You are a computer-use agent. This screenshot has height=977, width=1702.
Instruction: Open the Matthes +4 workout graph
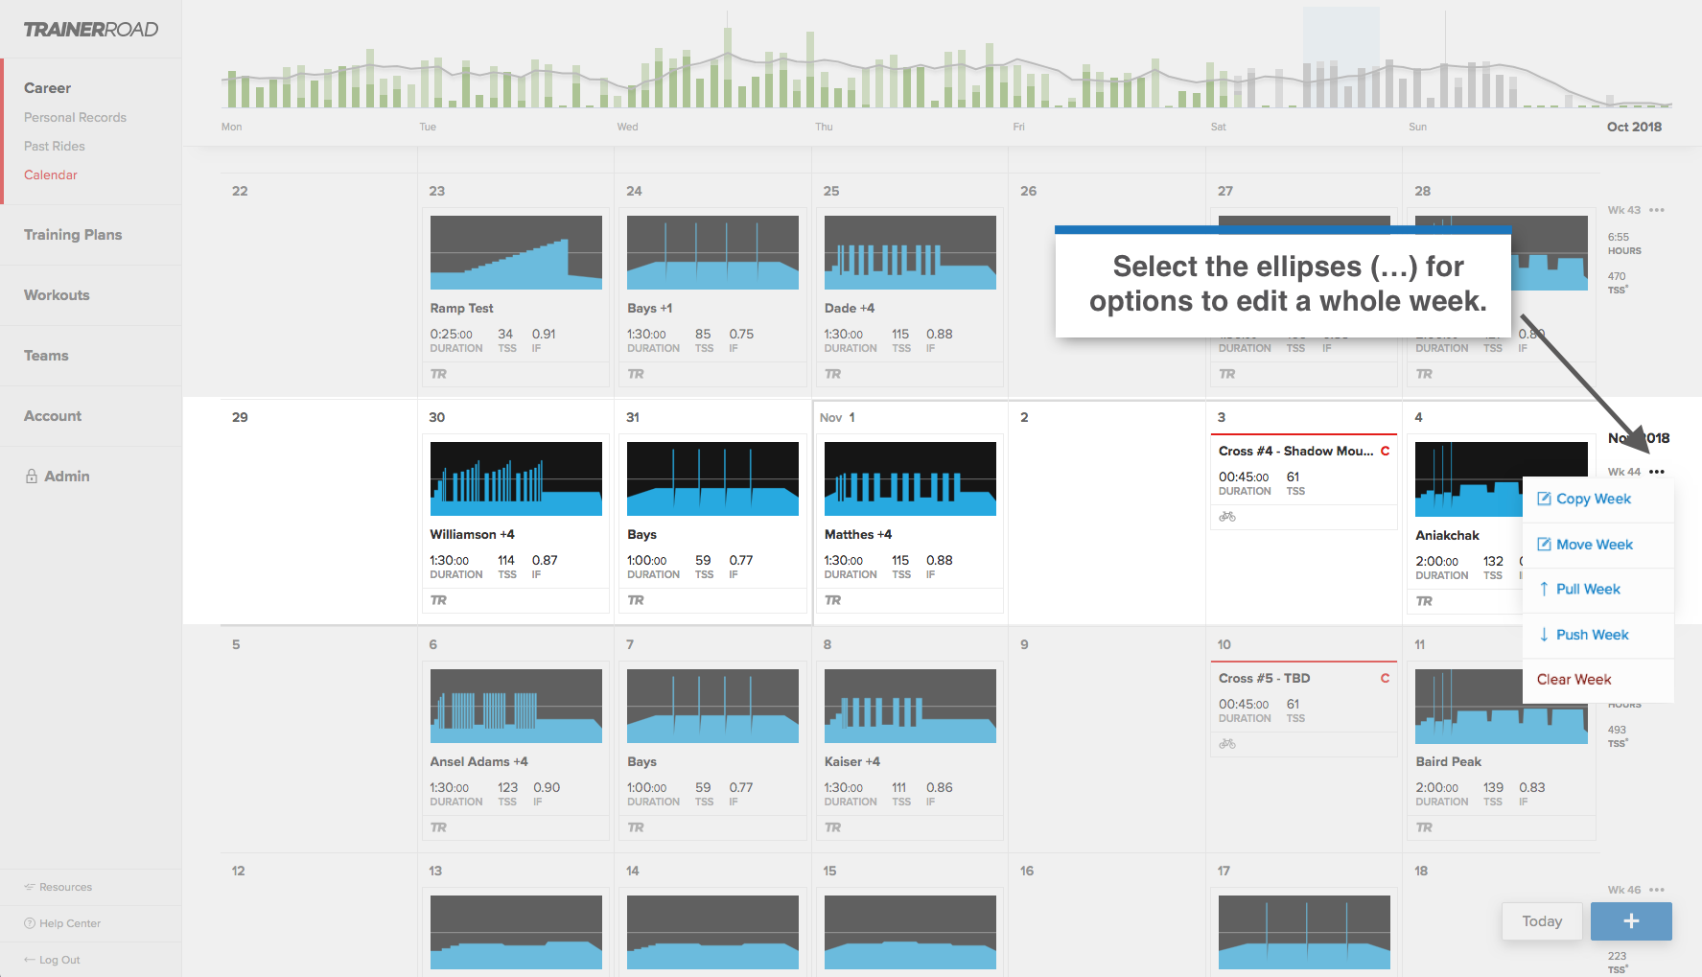pyautogui.click(x=910, y=478)
